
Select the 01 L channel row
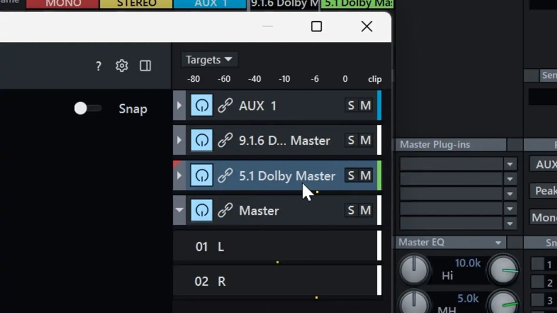pyautogui.click(x=275, y=246)
